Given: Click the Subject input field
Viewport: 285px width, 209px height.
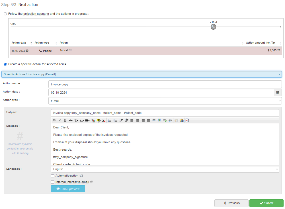Looking at the screenshot, I should (x=165, y=113).
